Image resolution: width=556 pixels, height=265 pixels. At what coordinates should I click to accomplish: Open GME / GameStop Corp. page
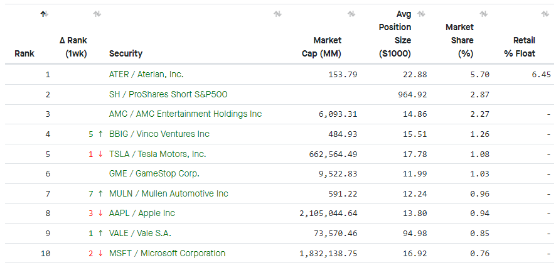[154, 173]
